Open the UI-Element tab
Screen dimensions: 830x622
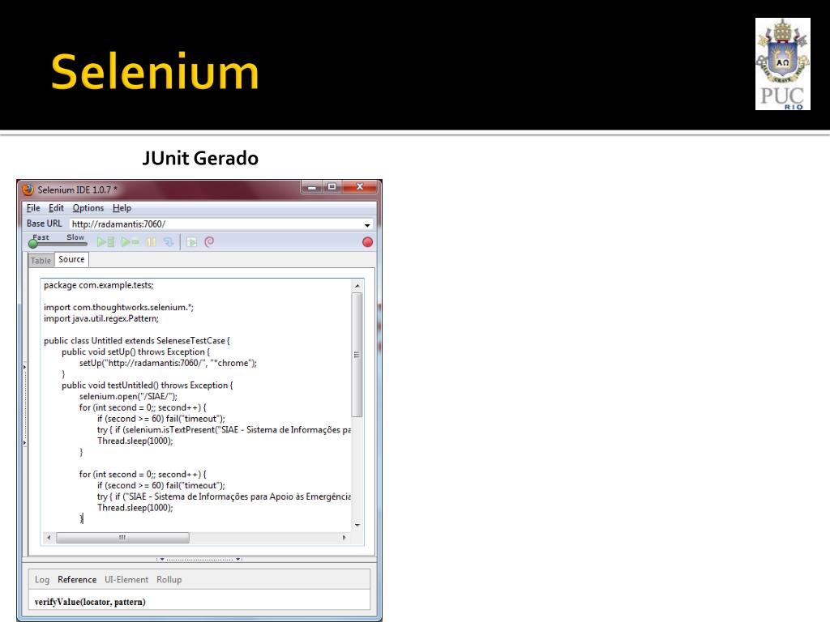pos(126,580)
